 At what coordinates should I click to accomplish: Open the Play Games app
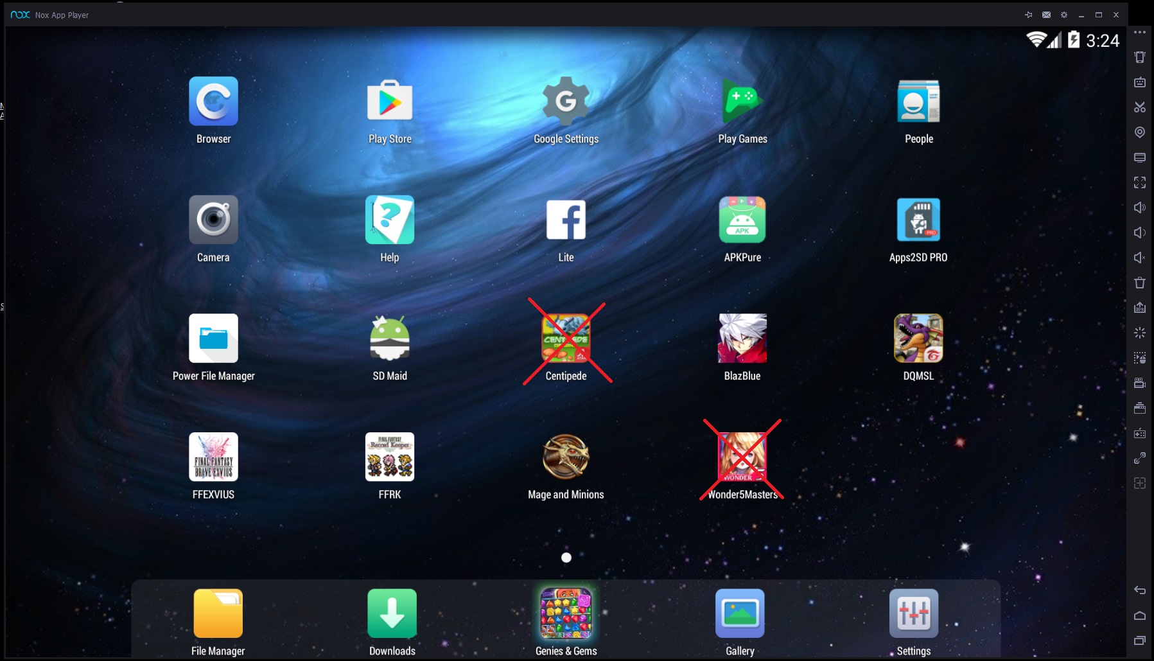[742, 101]
